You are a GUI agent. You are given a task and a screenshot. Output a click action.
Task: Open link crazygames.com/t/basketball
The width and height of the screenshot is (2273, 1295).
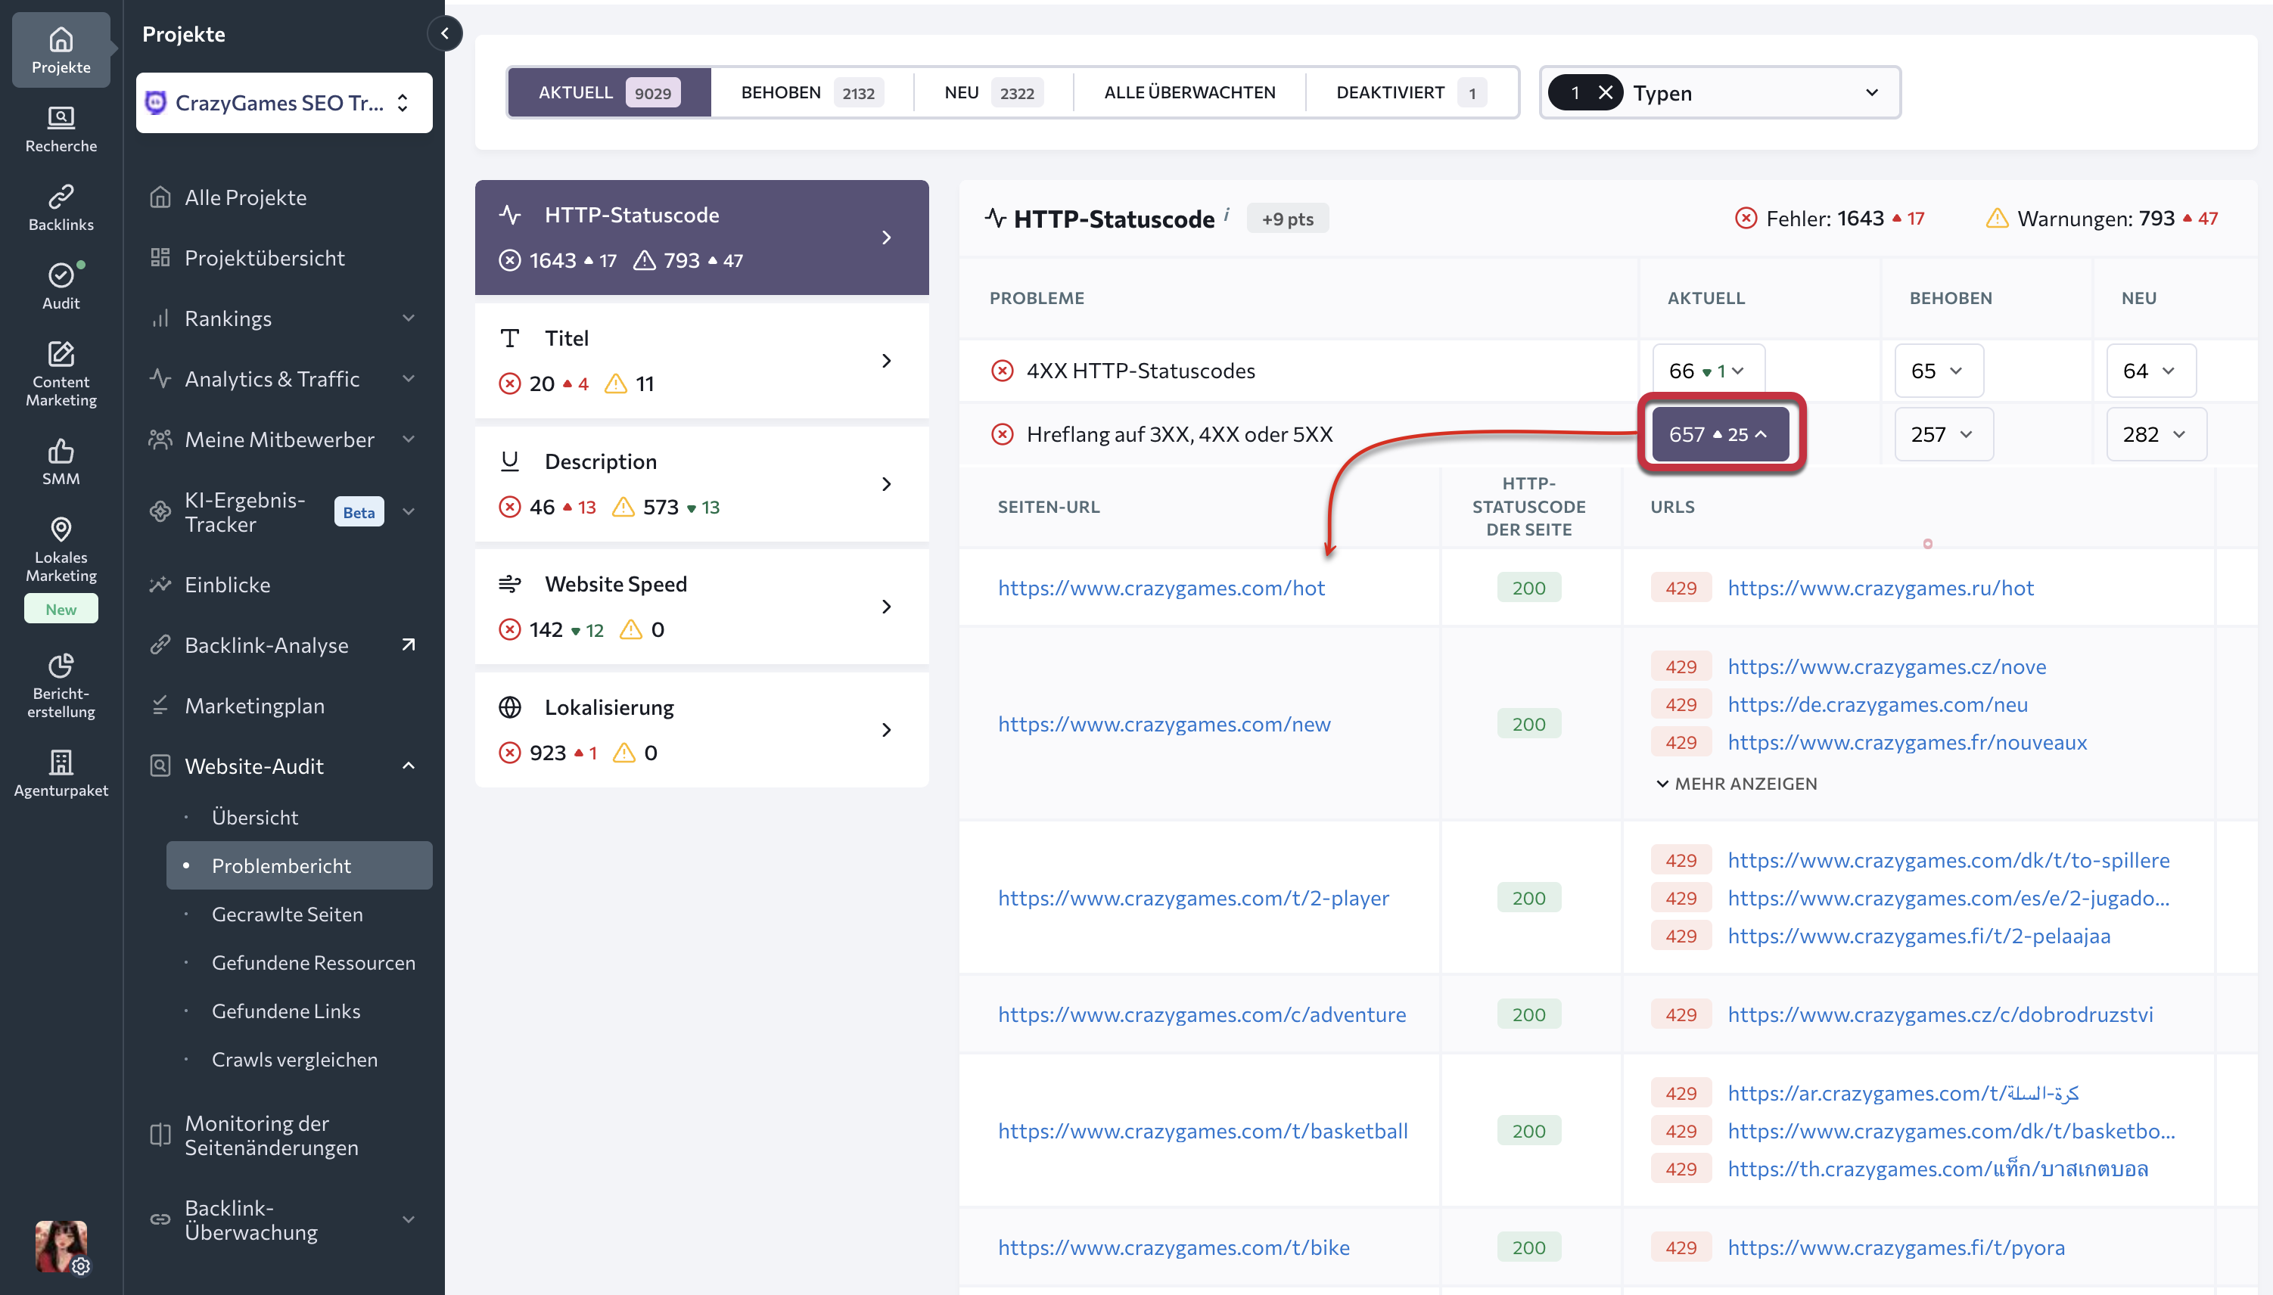pos(1203,1132)
